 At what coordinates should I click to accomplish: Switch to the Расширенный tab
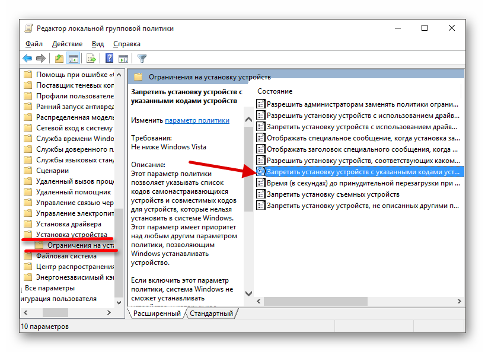157,313
